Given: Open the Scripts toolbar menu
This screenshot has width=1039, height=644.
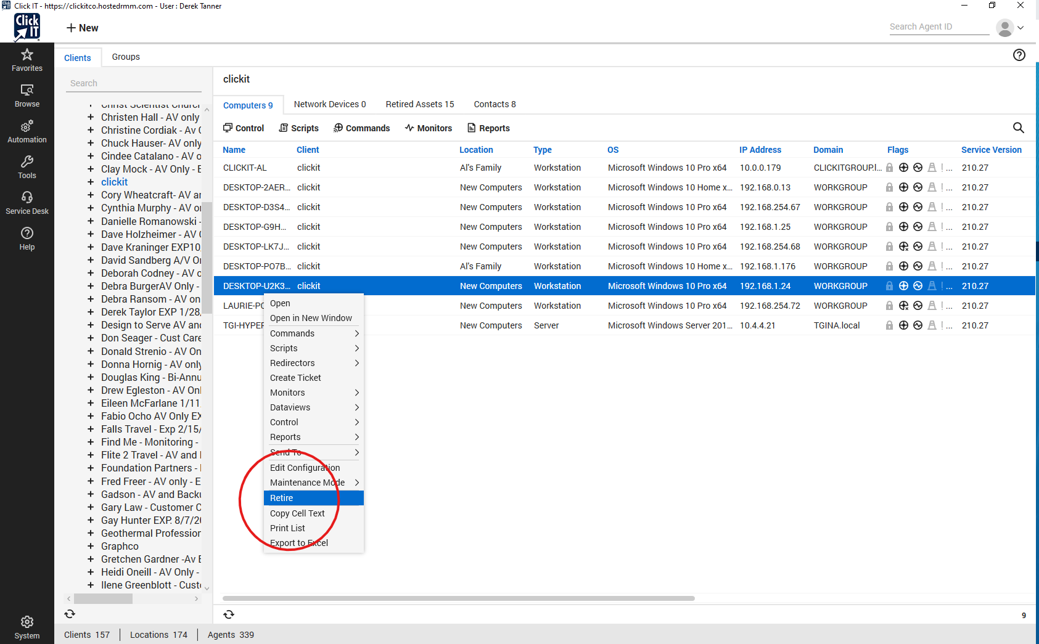Looking at the screenshot, I should pyautogui.click(x=299, y=128).
